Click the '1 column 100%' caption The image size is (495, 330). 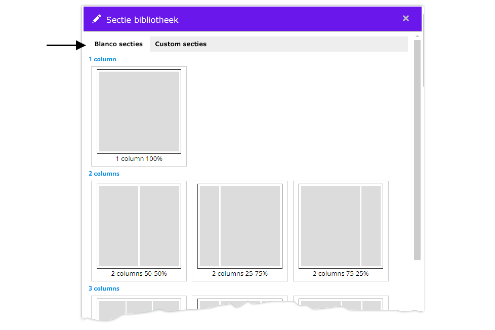pos(139,159)
